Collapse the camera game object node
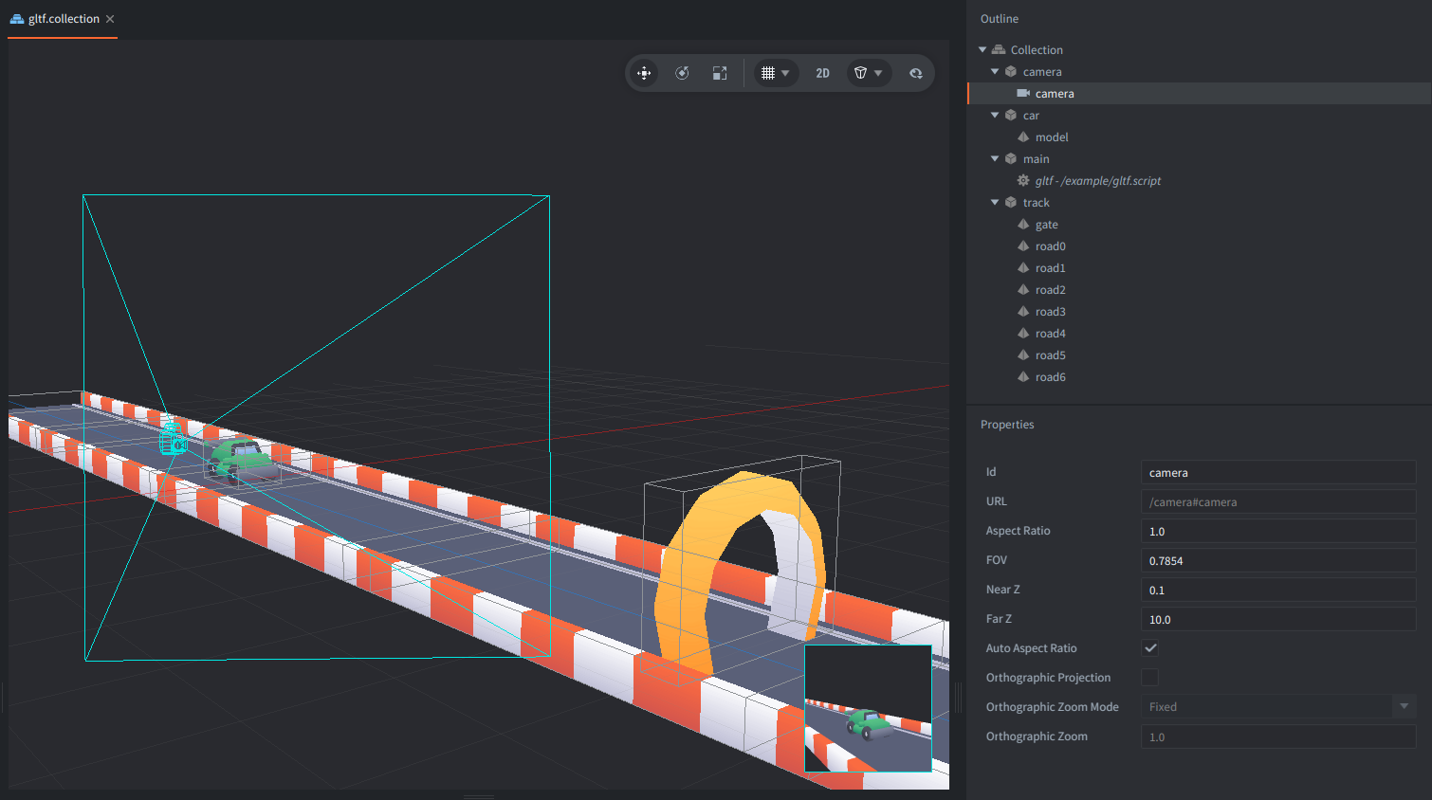The height and width of the screenshot is (800, 1432). [995, 72]
